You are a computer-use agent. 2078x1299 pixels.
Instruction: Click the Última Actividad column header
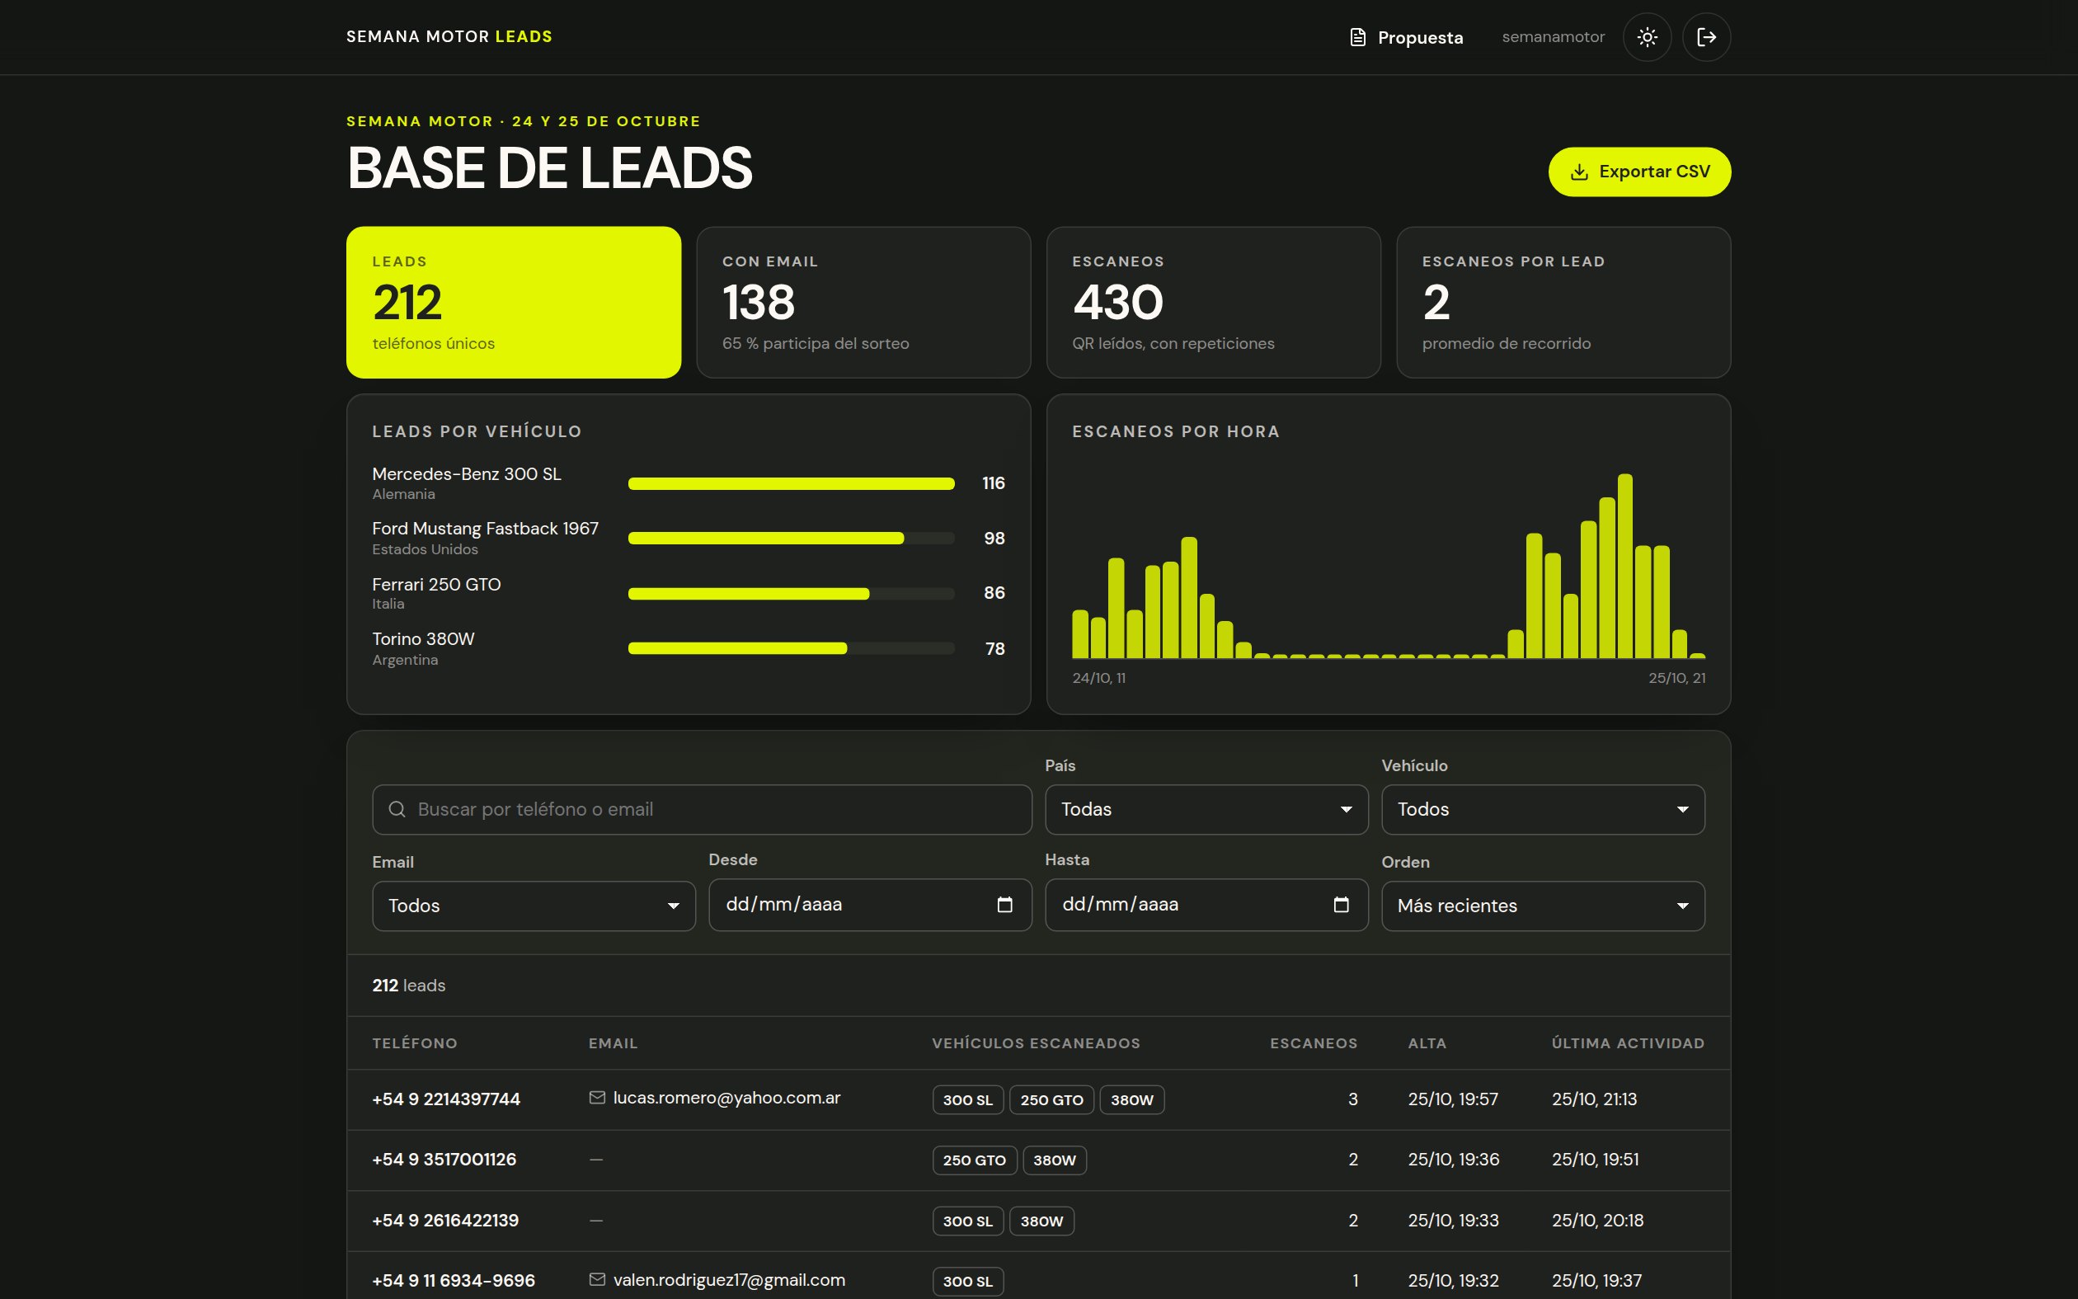click(1628, 1043)
